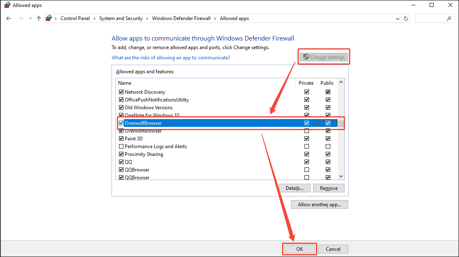Click the Name column header

206,83
